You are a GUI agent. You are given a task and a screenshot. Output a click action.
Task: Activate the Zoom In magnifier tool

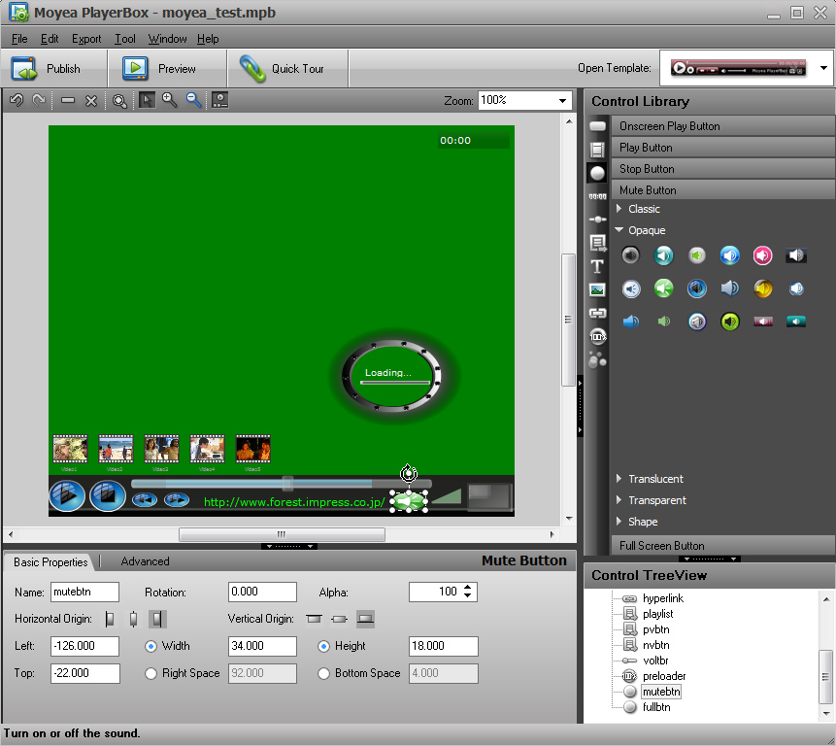[x=170, y=100]
